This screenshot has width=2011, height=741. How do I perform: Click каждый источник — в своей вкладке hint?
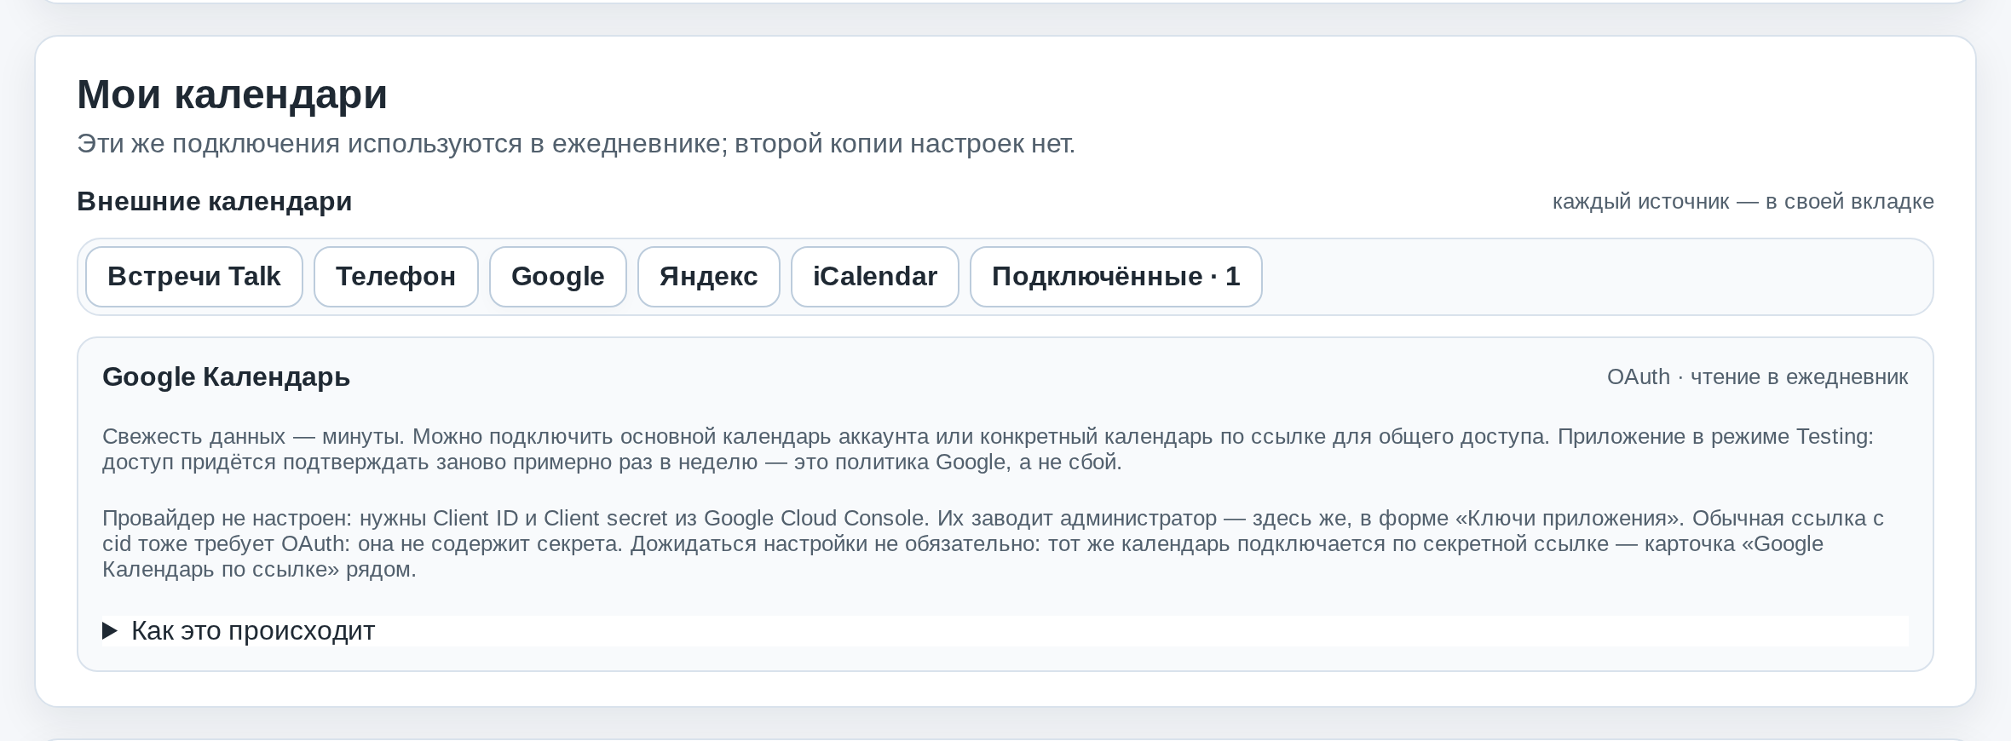1743,202
